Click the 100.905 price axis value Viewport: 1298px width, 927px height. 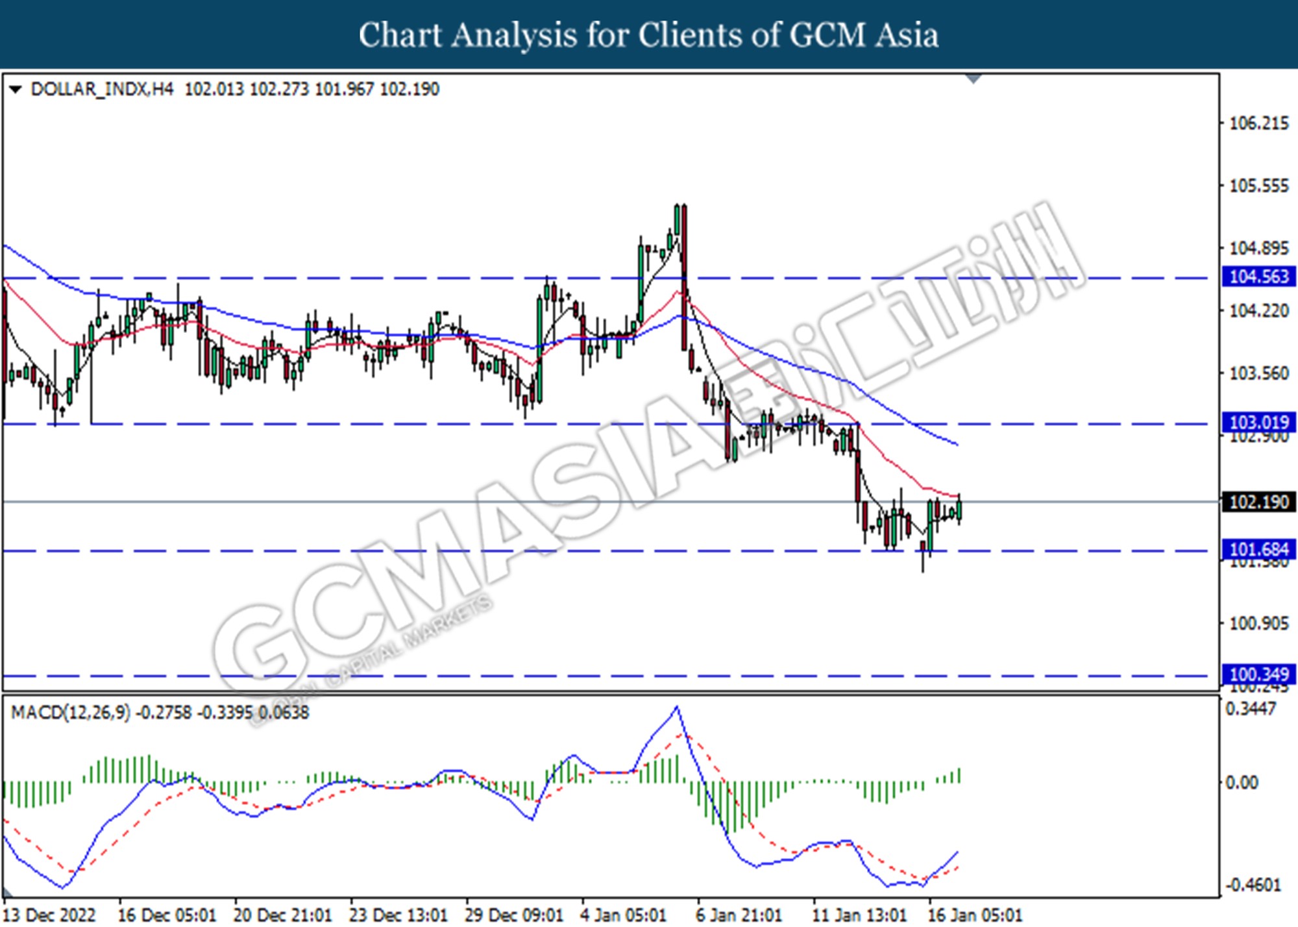(x=1259, y=624)
